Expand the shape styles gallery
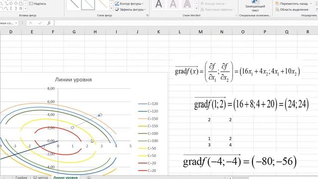This screenshot has height=179, width=318. coord(111,8)
